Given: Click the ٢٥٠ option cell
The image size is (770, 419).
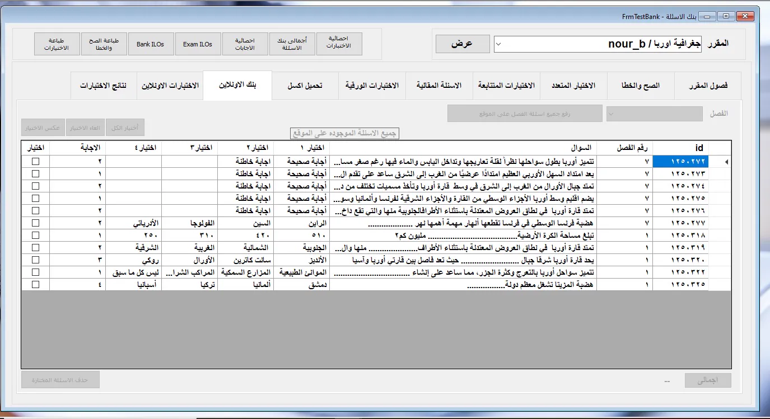Looking at the screenshot, I should point(134,235).
